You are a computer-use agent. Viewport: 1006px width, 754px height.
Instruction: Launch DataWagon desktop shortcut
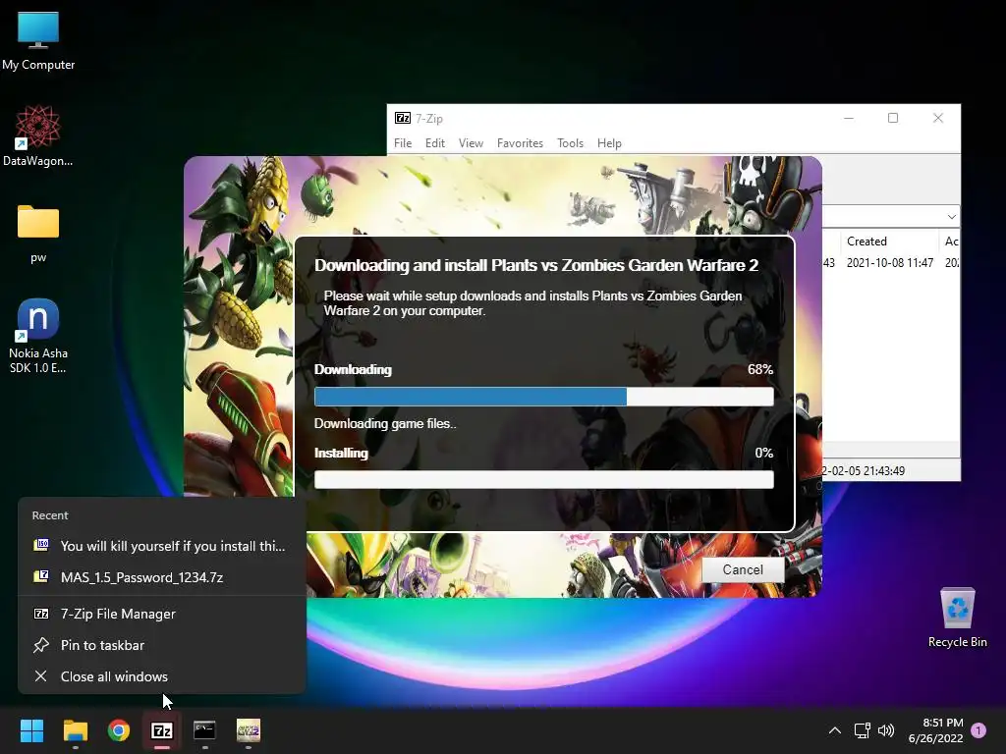pos(38,135)
